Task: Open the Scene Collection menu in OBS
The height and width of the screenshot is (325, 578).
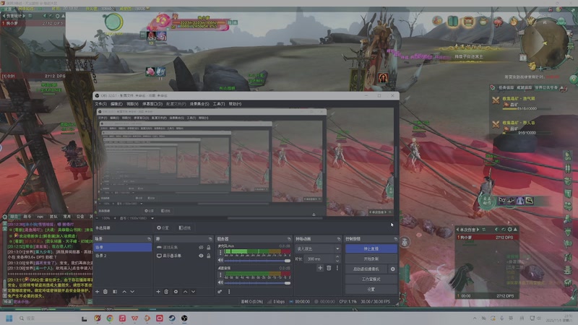Action: [199, 104]
